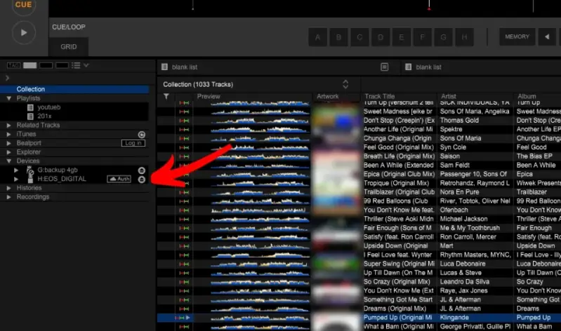This screenshot has width=561, height=331.
Task: Click the play button on the deck
Action: point(24,32)
